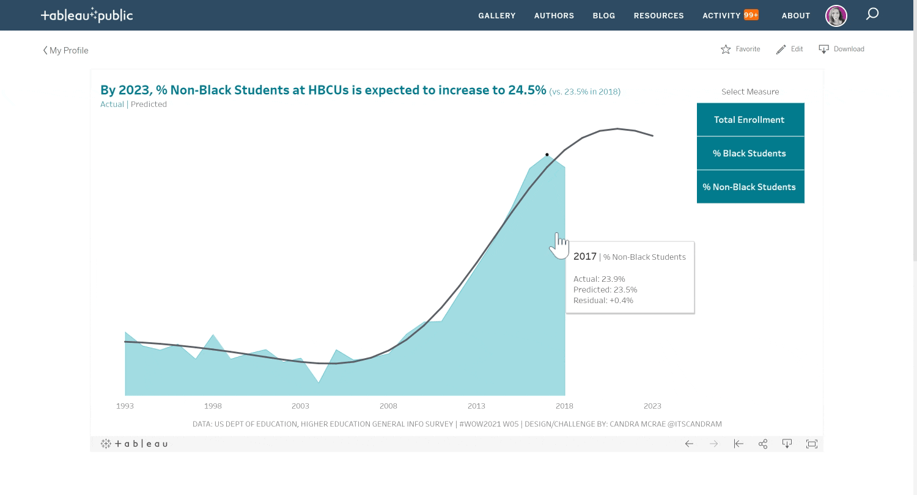Select the % Non-Black Students measure
This screenshot has height=495, width=917.
tap(750, 187)
